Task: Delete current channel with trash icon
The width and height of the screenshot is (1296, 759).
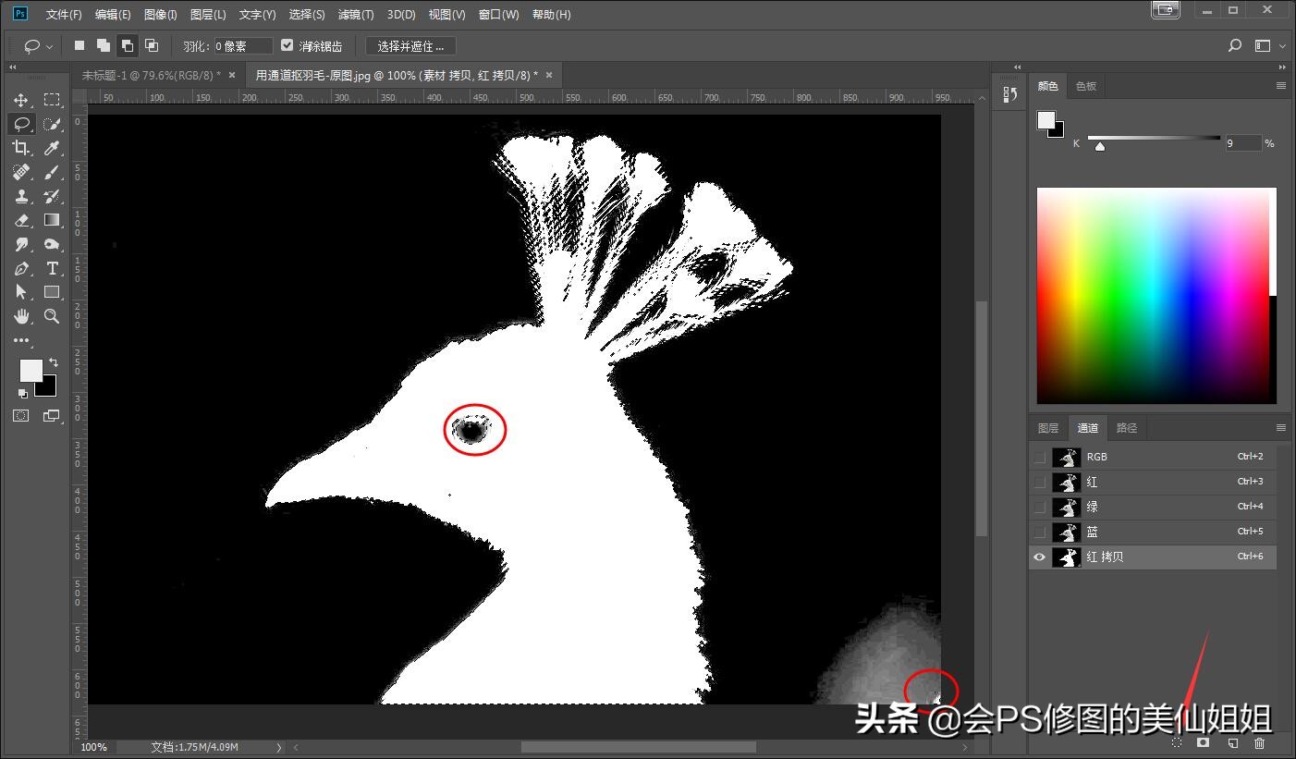Action: tap(1259, 742)
